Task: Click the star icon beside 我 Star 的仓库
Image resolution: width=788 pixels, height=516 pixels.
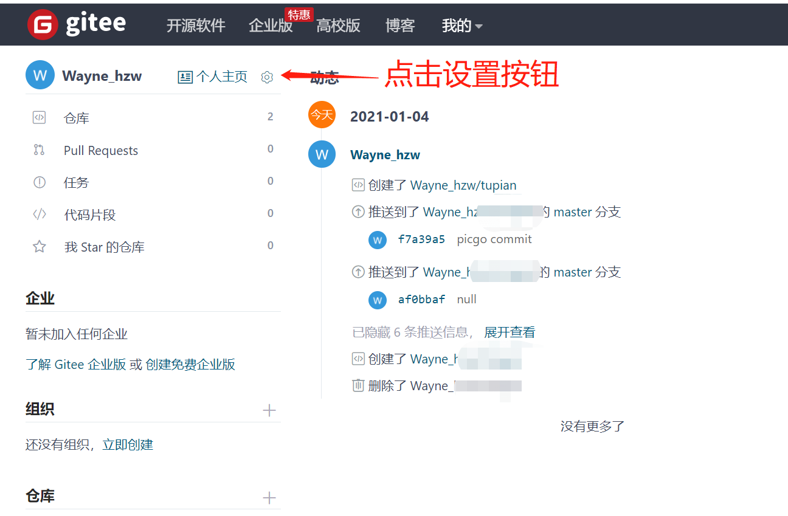Action: [x=39, y=246]
